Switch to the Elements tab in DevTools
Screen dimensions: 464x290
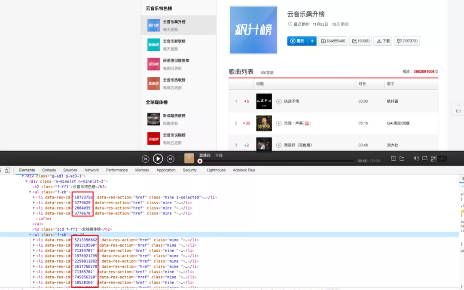click(27, 170)
